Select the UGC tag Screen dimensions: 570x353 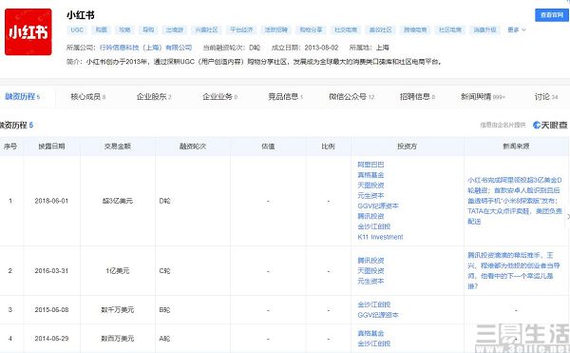click(77, 29)
